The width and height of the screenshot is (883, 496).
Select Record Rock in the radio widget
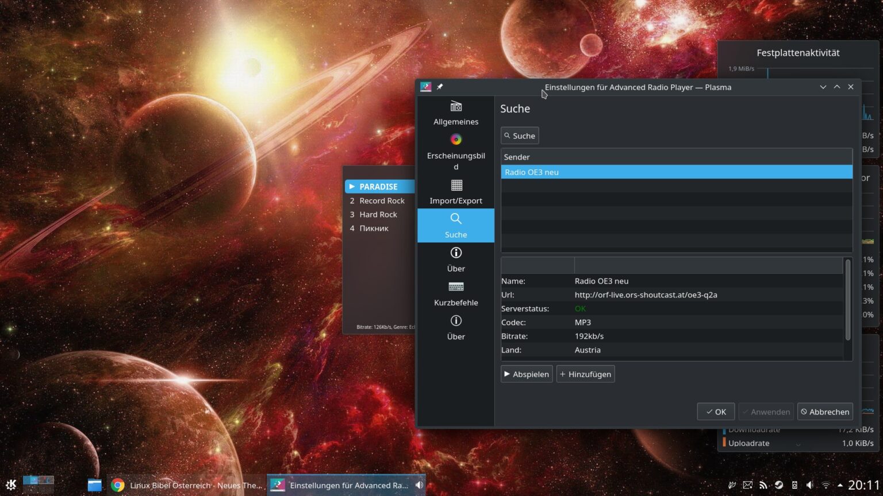pyautogui.click(x=382, y=200)
